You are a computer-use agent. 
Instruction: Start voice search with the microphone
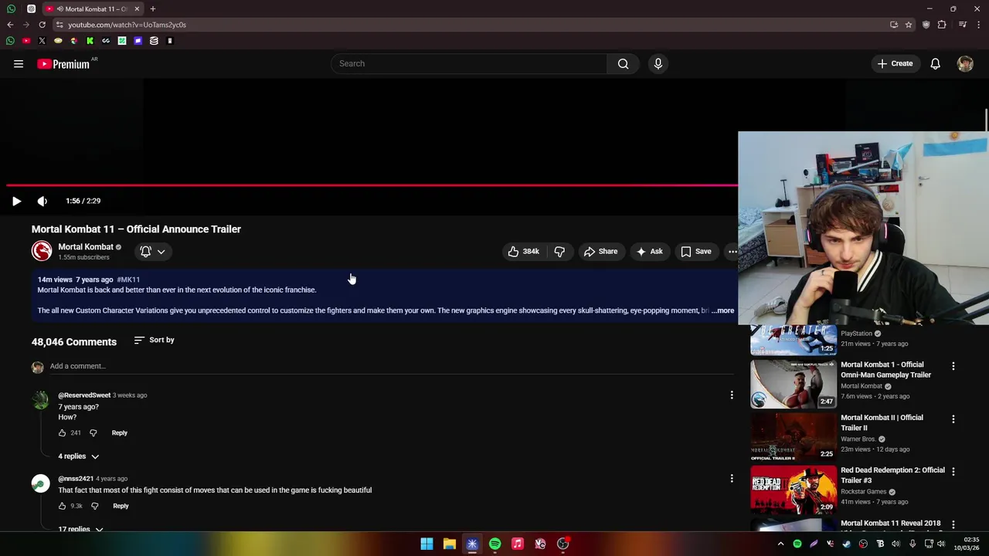(x=658, y=63)
